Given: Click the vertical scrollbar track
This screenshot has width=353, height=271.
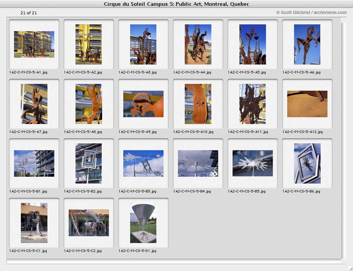Looking at the screenshot, I should (x=343, y=140).
